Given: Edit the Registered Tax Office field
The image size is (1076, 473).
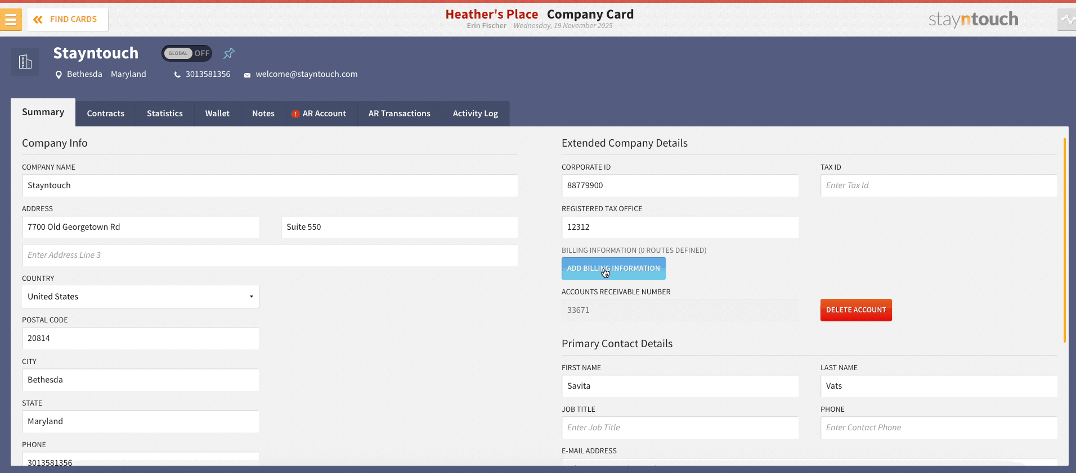Looking at the screenshot, I should pos(680,227).
